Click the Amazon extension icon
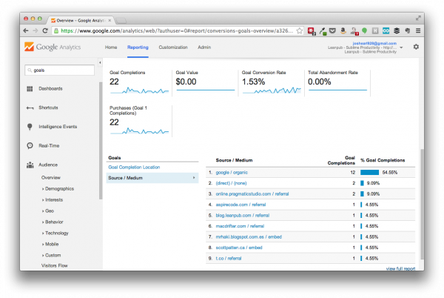 (343, 30)
